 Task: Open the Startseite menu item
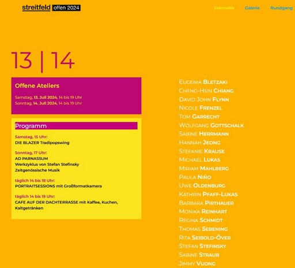224,8
